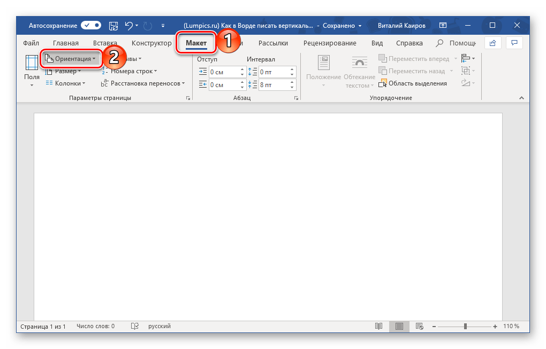Collapse the ribbon with the chevron arrow
Viewport: 546px width, 349px height.
point(521,98)
